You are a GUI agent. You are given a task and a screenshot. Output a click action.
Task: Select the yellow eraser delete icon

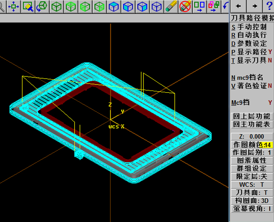(171, 6)
